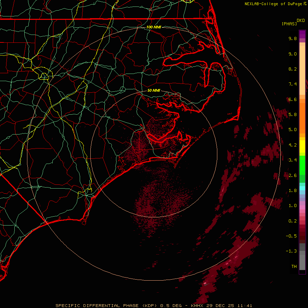Viewport: 308px width, 308px height.
Task: Pick the light peach segment of color bar
Action: pyautogui.click(x=302, y=70)
